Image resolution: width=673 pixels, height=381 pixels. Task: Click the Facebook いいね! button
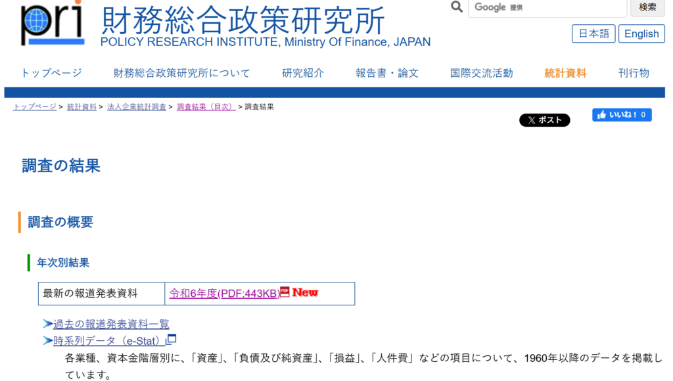622,115
